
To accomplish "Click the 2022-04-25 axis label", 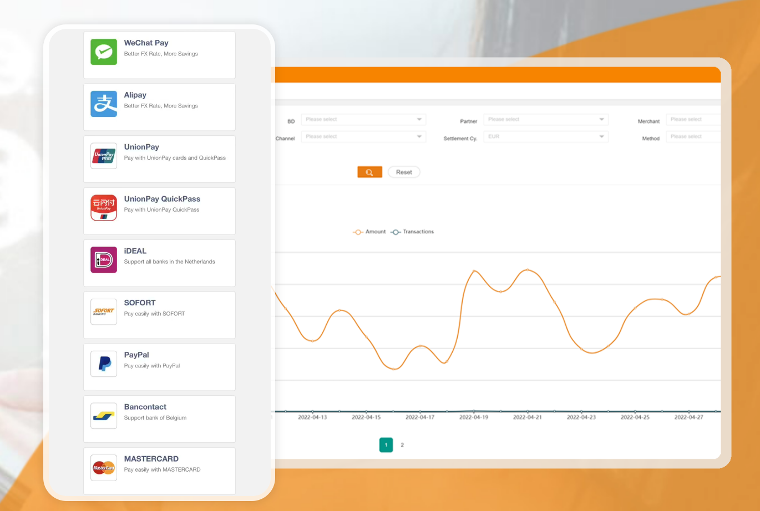I will (x=635, y=417).
